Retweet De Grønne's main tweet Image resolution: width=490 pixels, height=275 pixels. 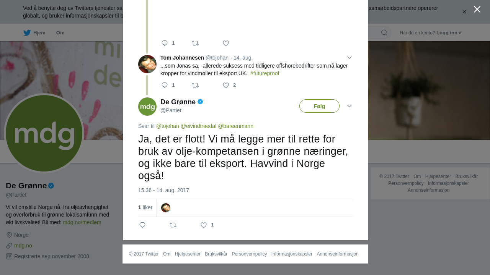(173, 225)
